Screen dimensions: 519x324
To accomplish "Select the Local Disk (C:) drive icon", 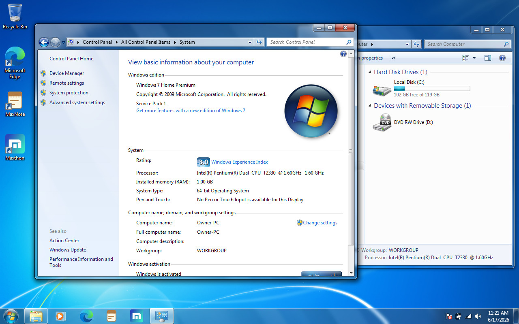I will 382,89.
